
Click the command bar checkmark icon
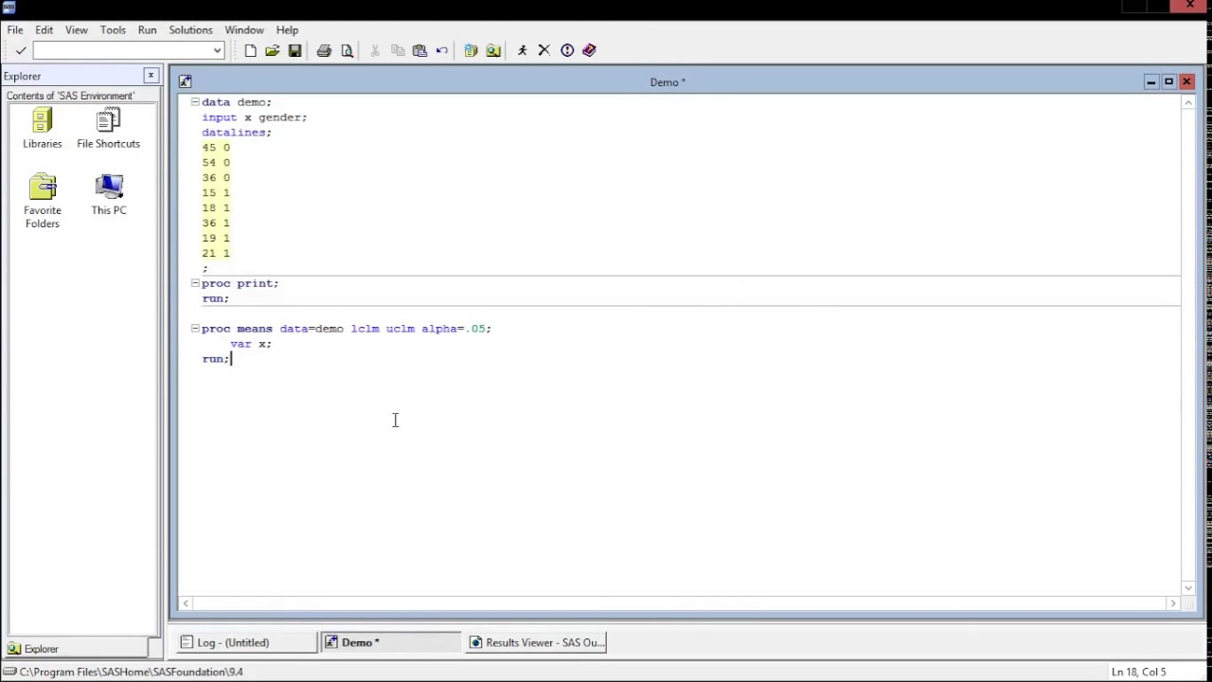click(20, 50)
